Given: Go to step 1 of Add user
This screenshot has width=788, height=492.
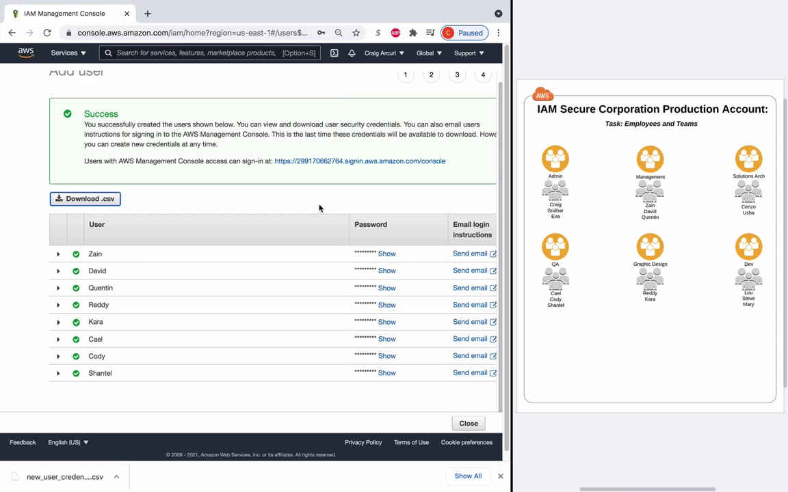Looking at the screenshot, I should click(406, 74).
